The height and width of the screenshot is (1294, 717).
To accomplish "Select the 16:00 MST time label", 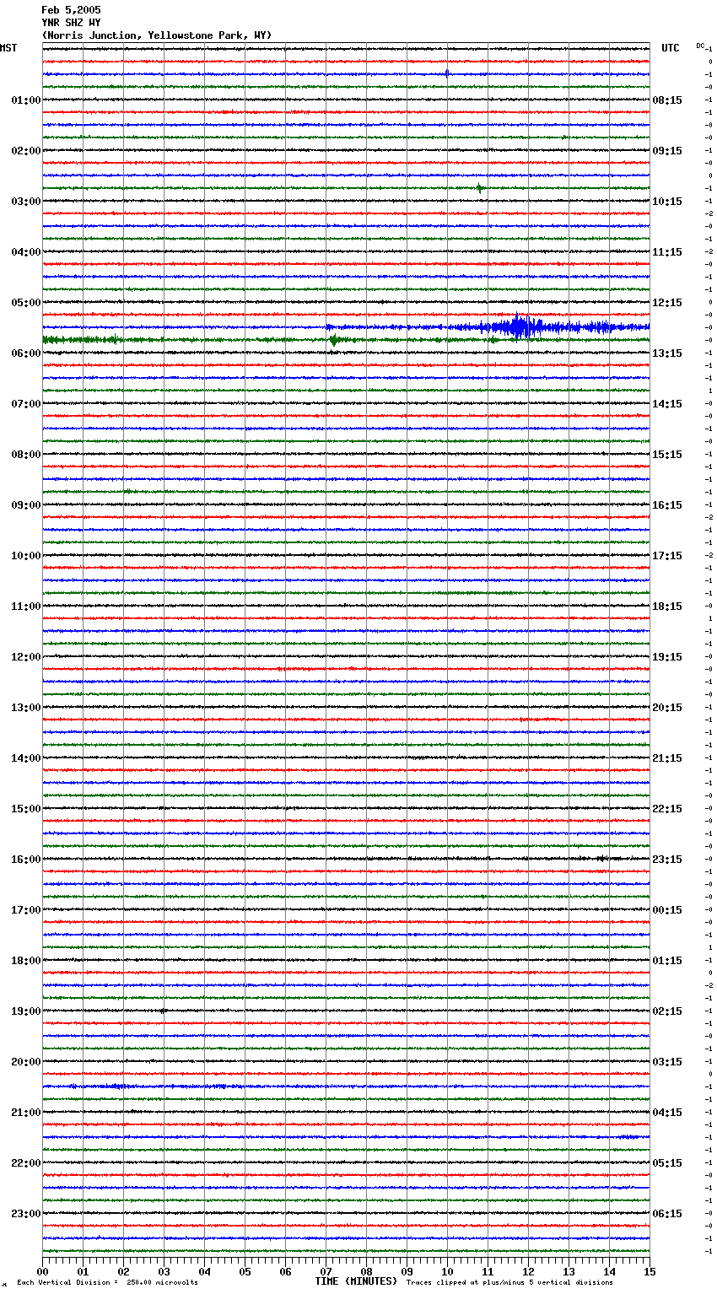I will pyautogui.click(x=26, y=860).
